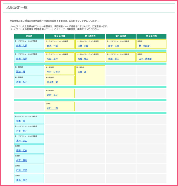Screen dimensions: 178x186
Task: Select approver 中村 ひとみ
Action: tap(53, 72)
